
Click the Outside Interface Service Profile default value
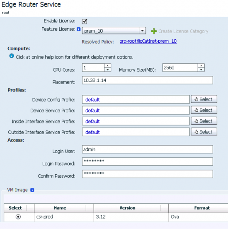tap(92, 132)
